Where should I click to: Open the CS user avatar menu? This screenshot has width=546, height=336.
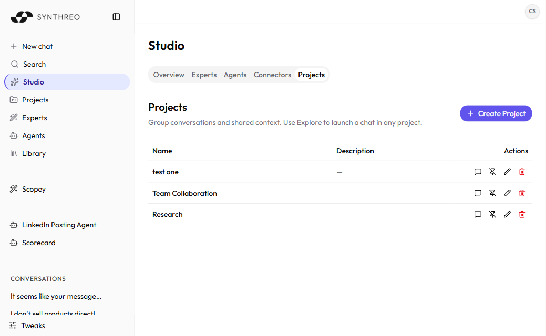532,11
